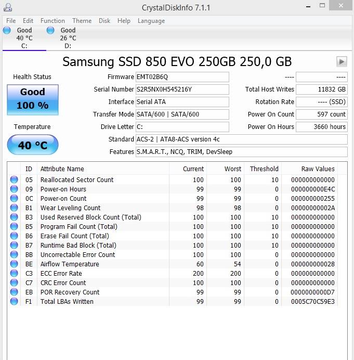Click the Worst column header
Screen dimensions: 354x360
[225, 169]
